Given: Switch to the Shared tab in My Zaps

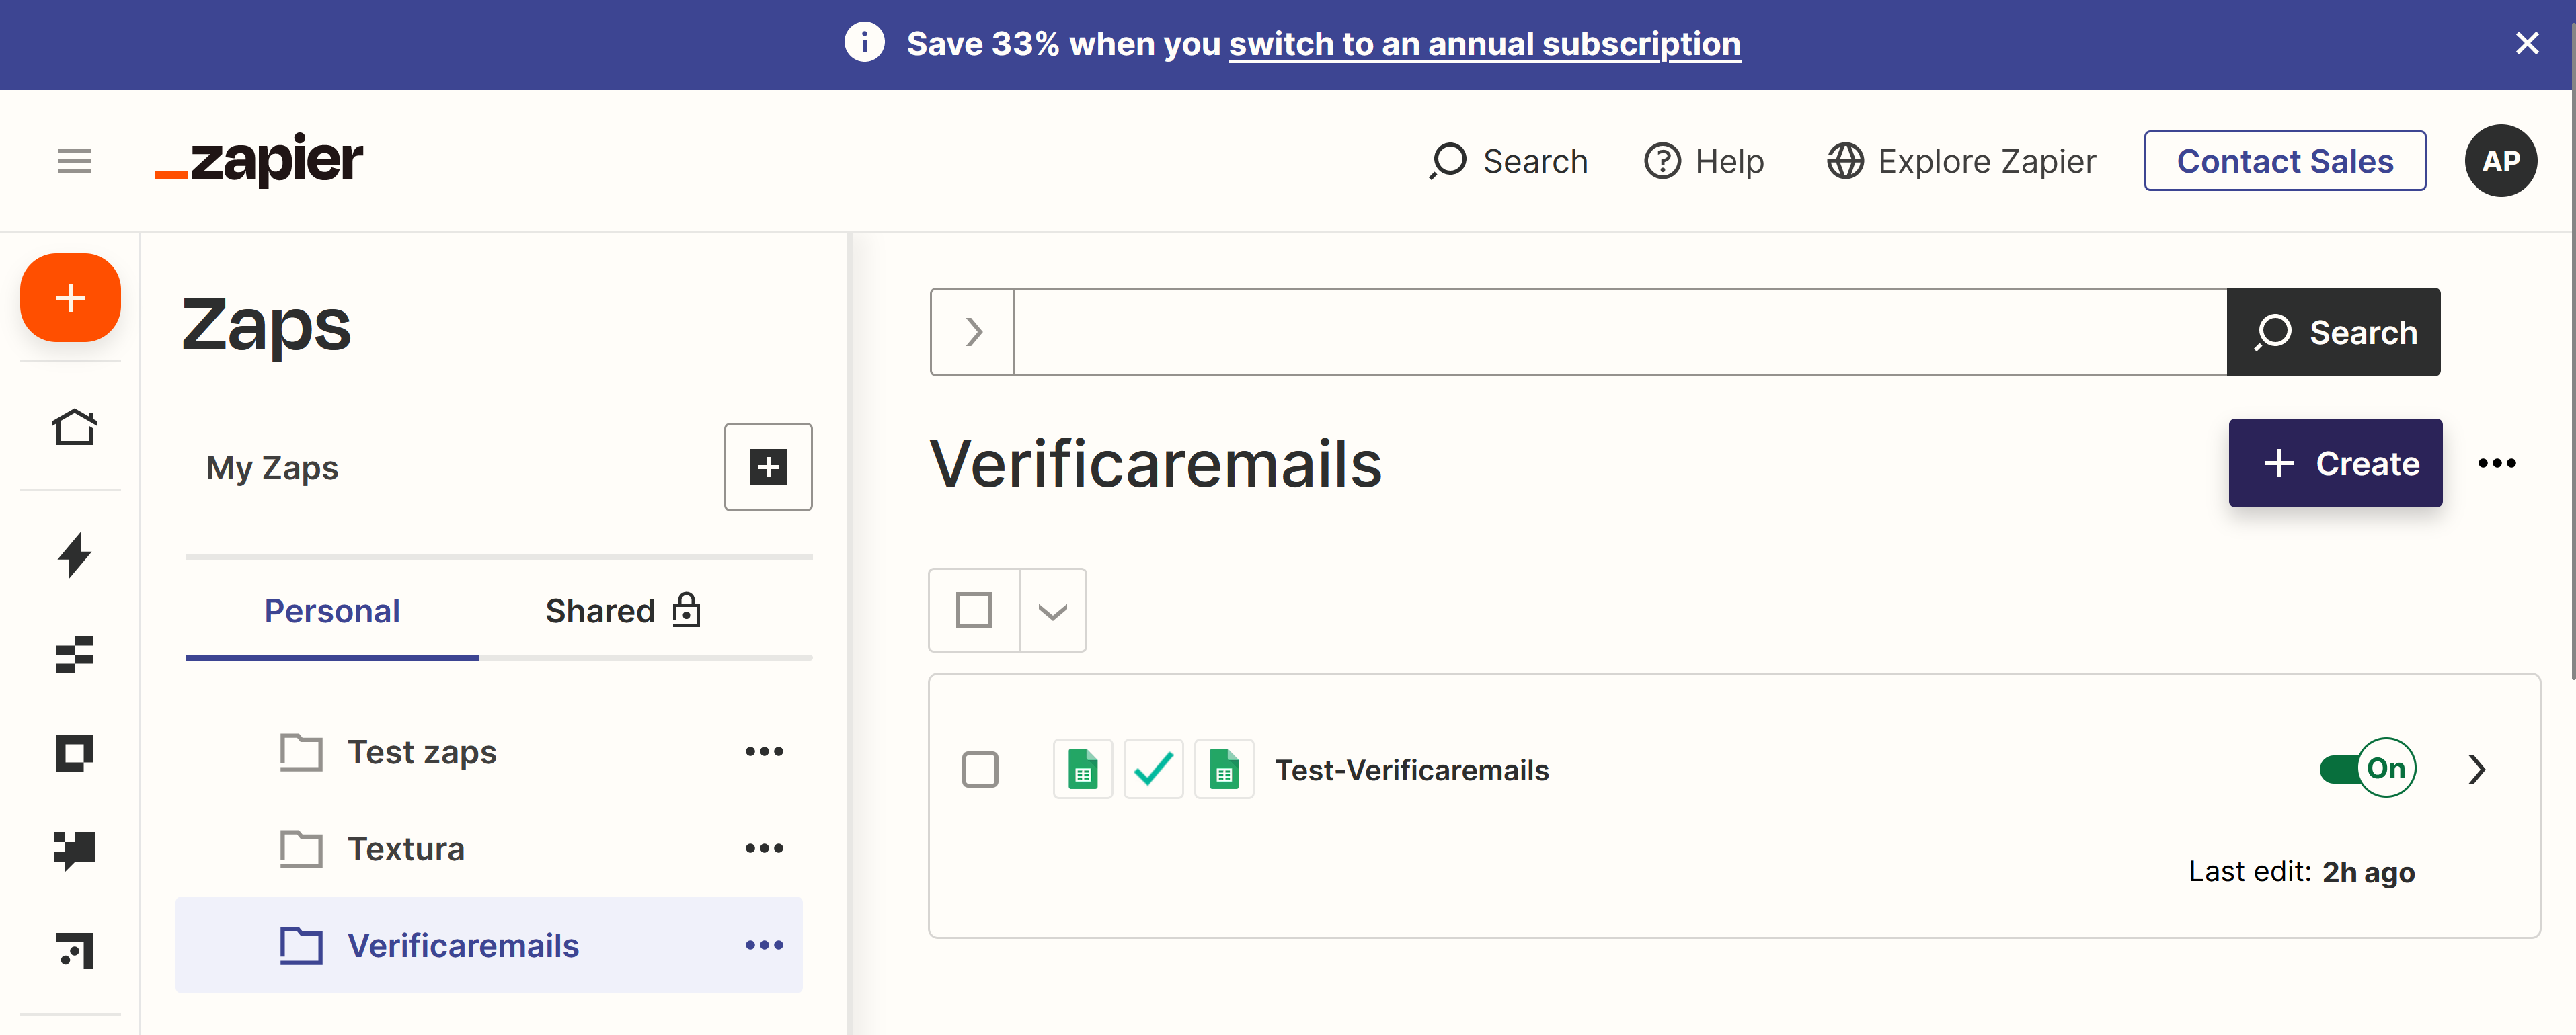Looking at the screenshot, I should click(624, 611).
